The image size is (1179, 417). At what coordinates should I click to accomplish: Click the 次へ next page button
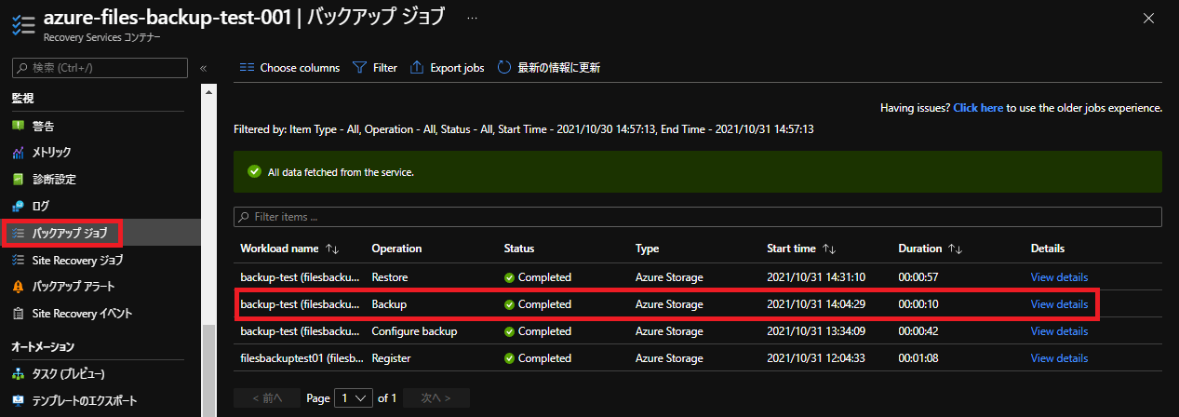436,397
